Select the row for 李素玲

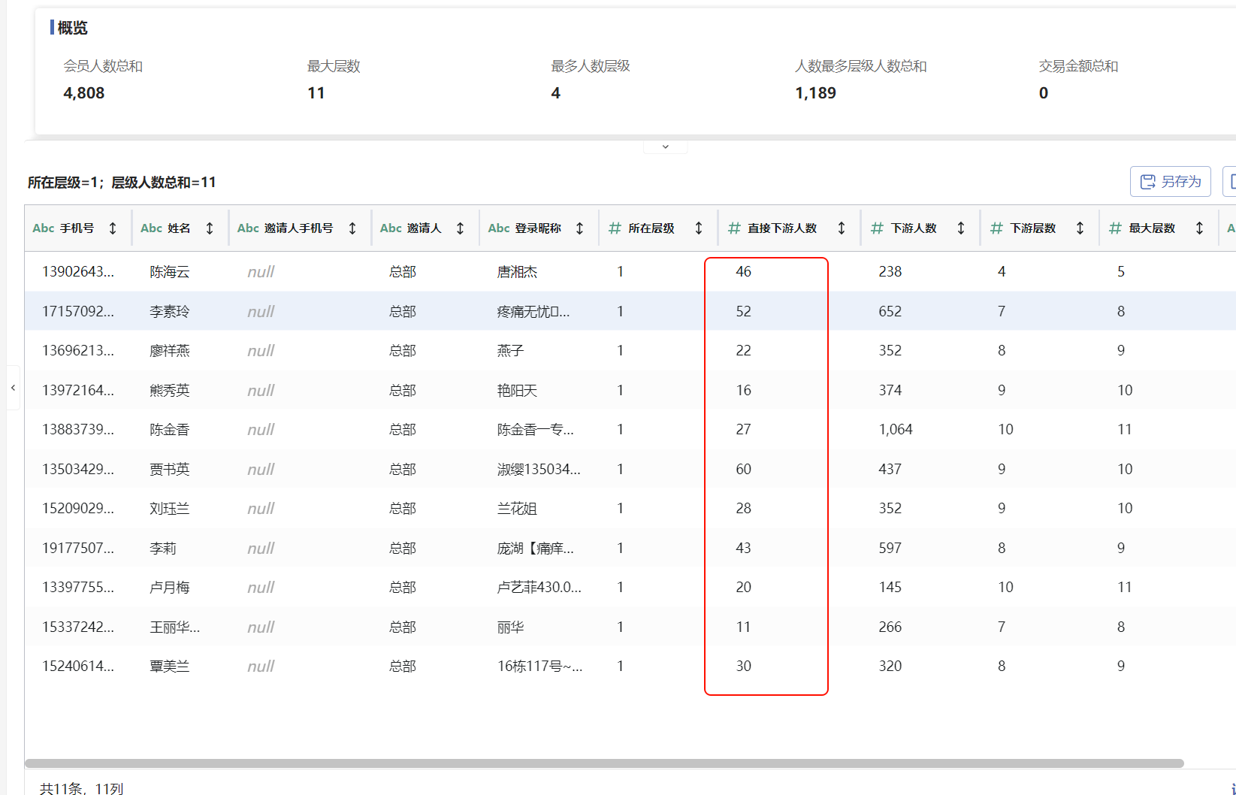(x=630, y=311)
